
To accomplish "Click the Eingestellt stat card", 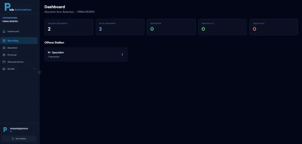I will pyautogui.click(x=222, y=27).
